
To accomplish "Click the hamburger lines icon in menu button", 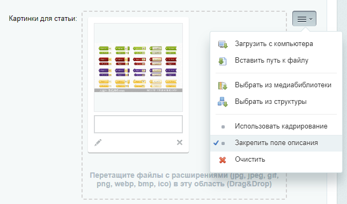I will coord(302,19).
